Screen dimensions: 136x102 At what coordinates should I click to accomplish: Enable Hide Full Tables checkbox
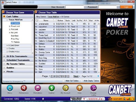tap(64, 81)
